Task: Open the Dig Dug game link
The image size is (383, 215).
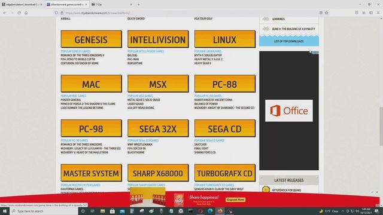Action: tap(132, 56)
